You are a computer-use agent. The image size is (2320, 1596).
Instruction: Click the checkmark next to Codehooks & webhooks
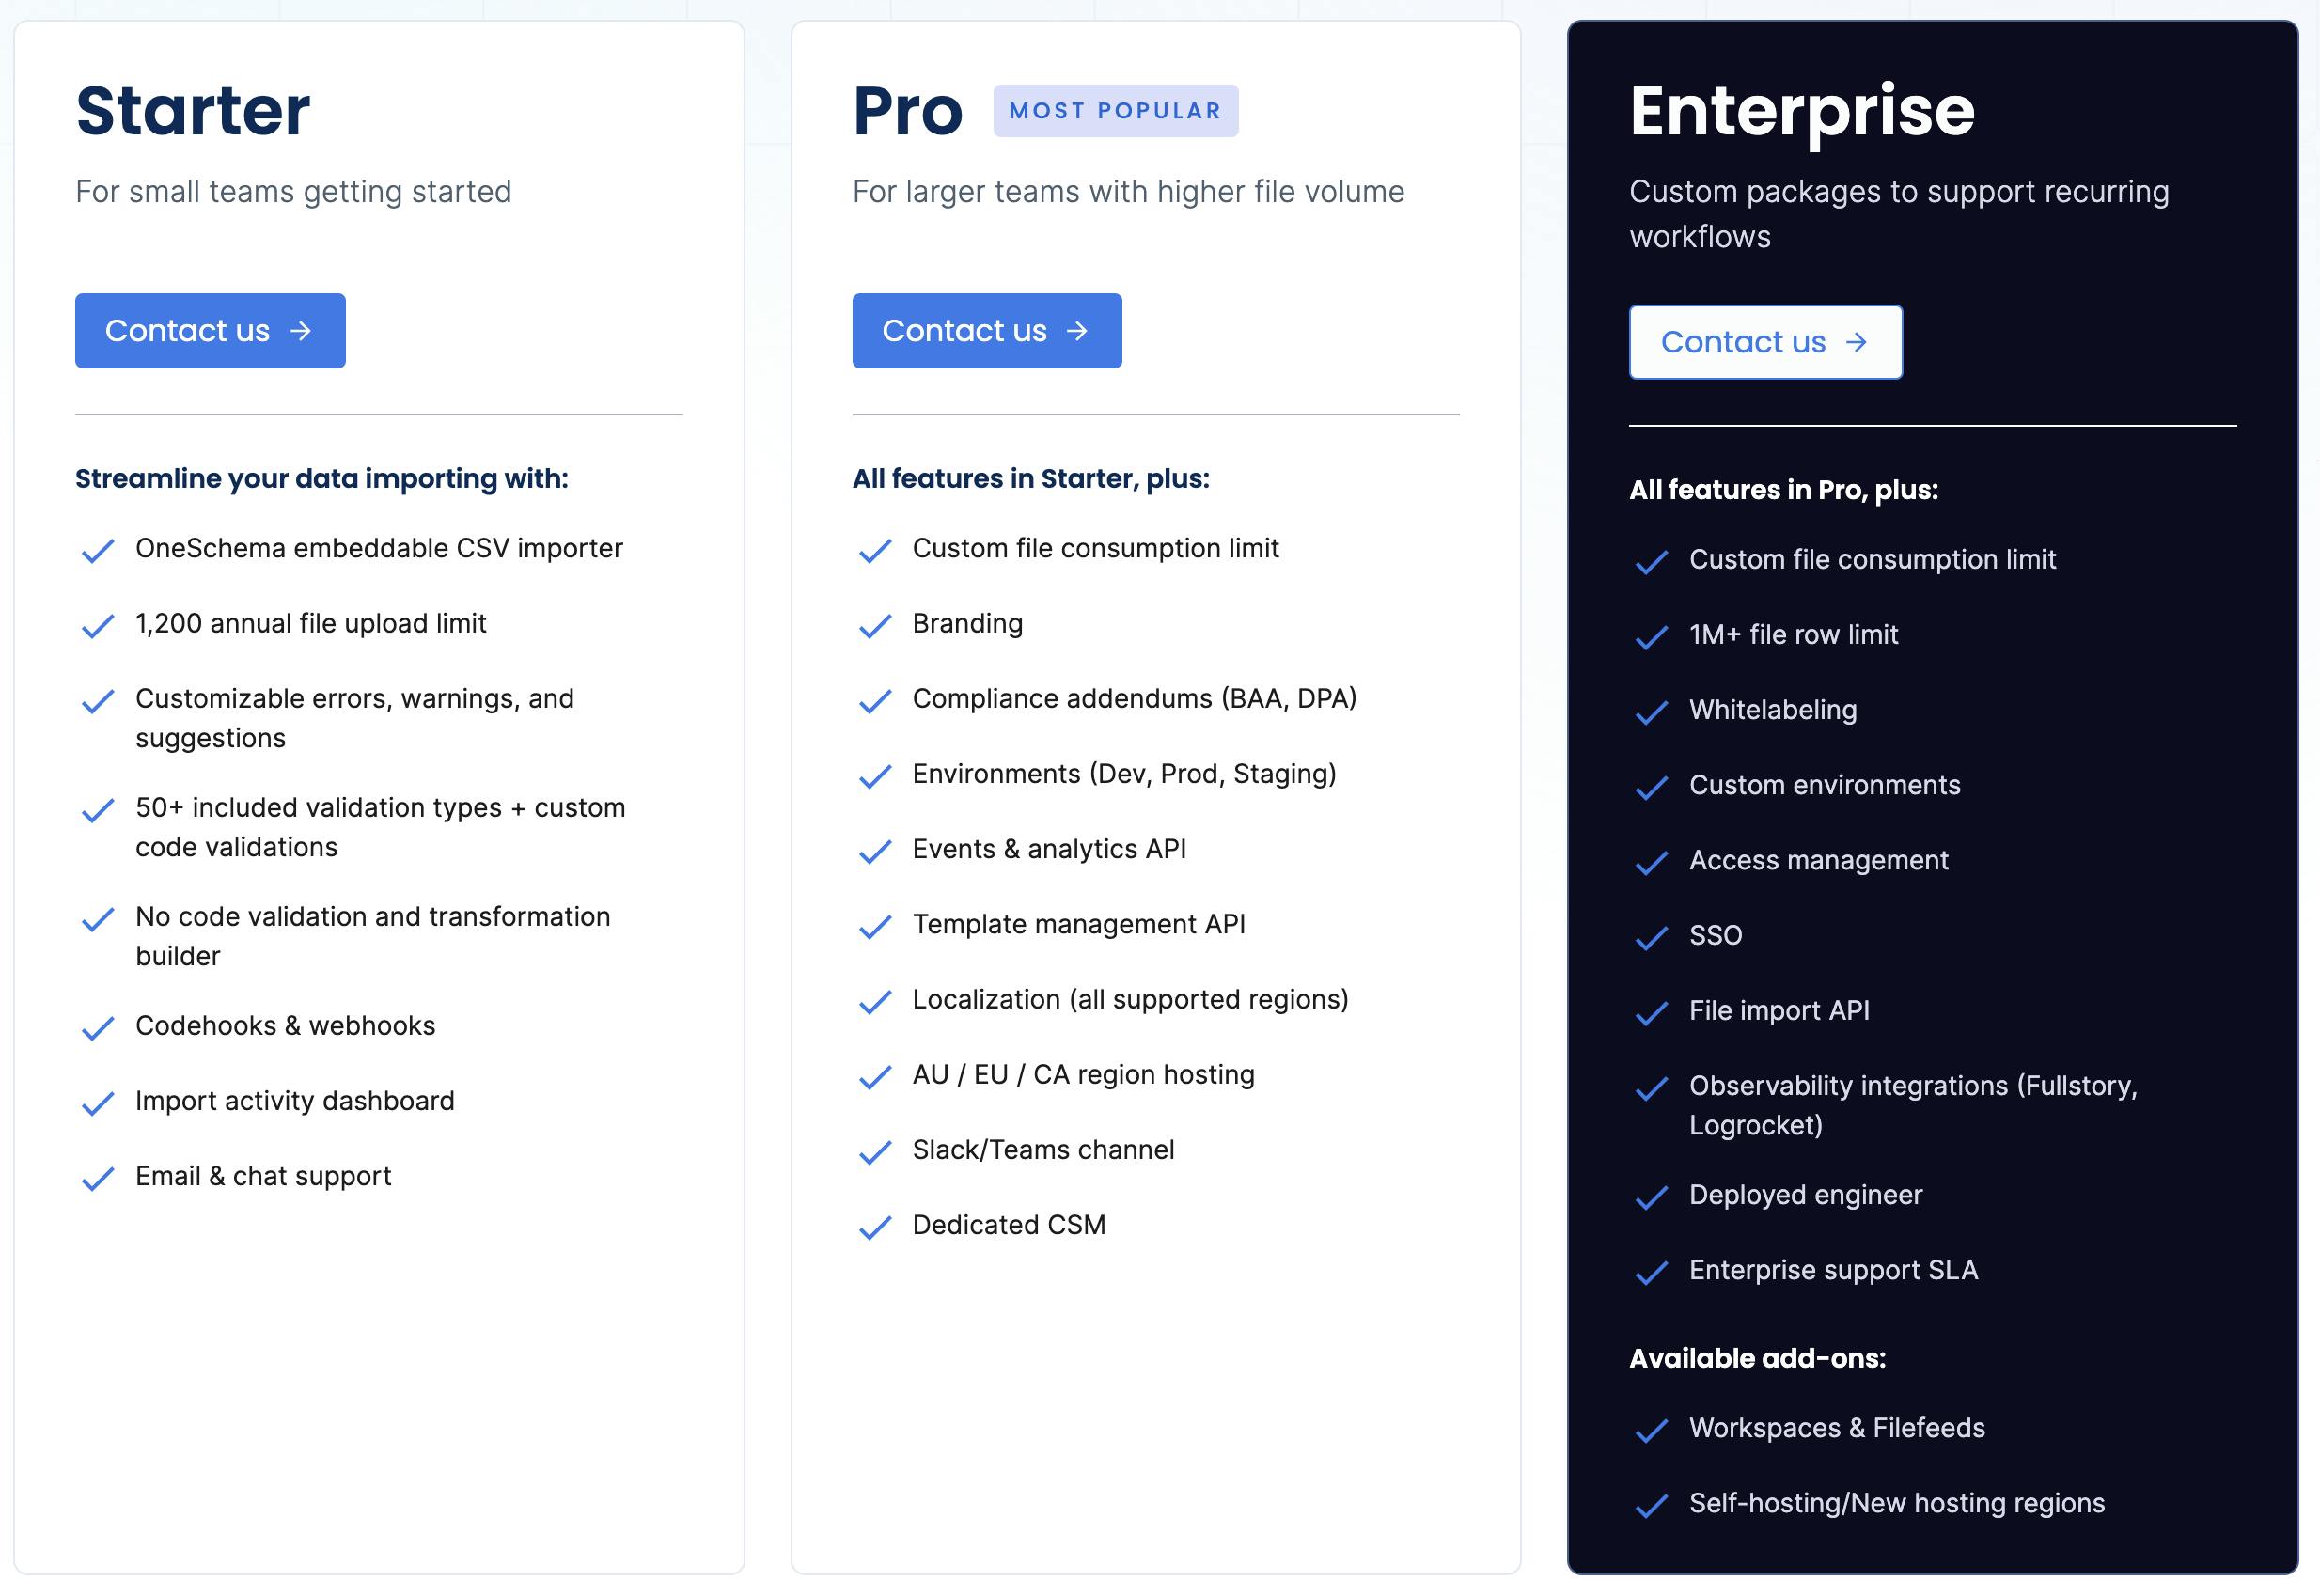click(x=97, y=1028)
